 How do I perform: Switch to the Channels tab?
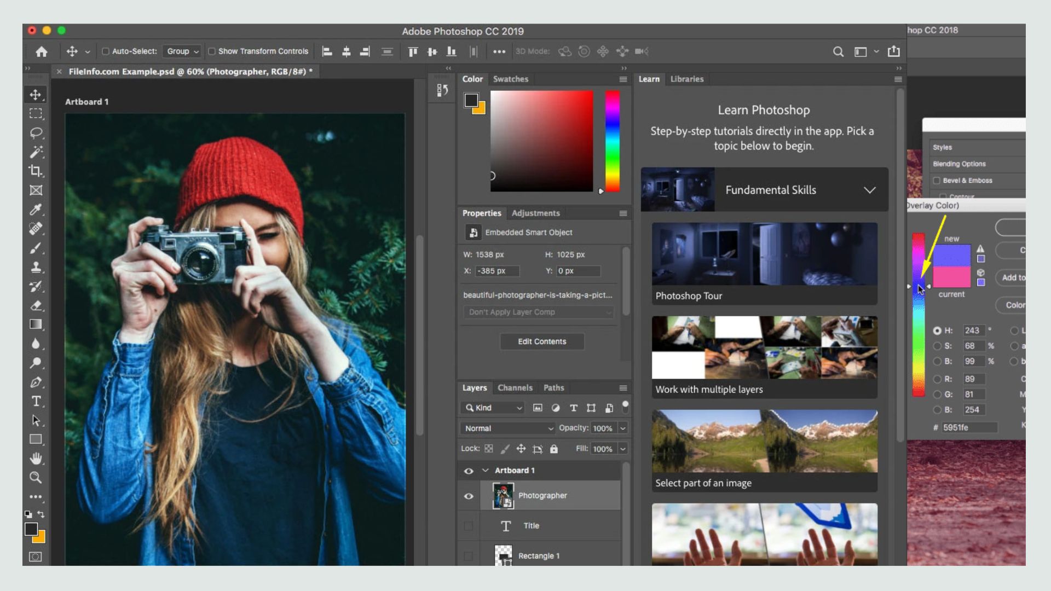point(515,387)
